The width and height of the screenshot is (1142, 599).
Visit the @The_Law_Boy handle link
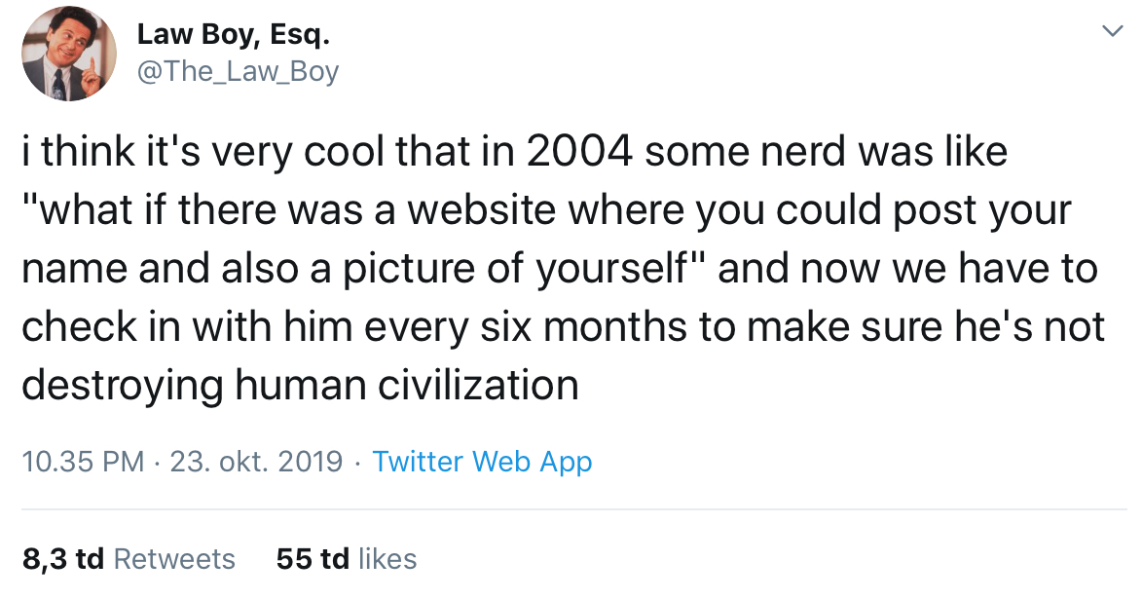coord(238,71)
